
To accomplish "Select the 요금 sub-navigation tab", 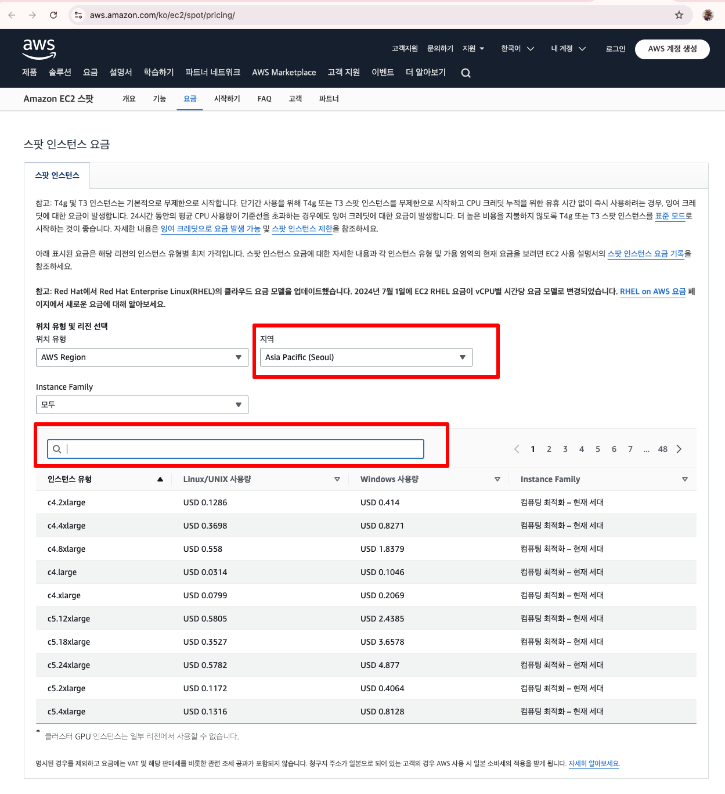I will (x=190, y=99).
